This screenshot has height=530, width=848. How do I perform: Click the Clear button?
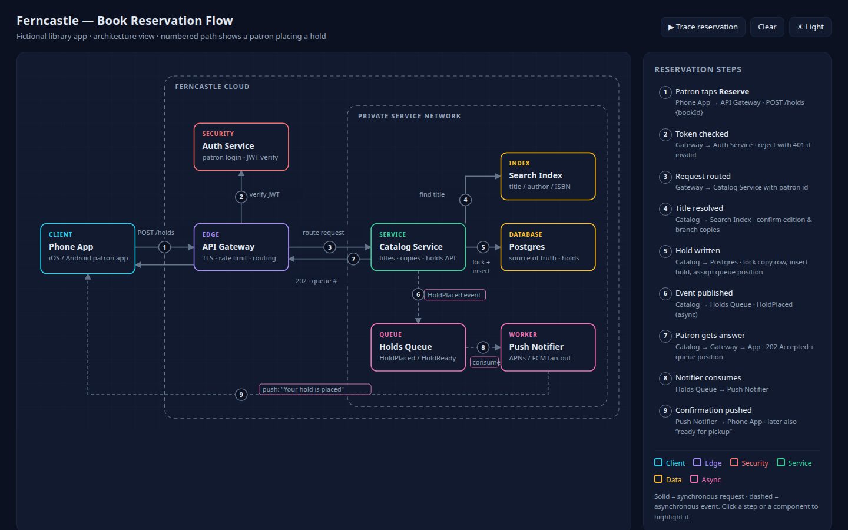pos(767,27)
